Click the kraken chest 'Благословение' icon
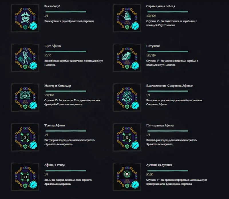The height and width of the screenshot is (199, 229). click(x=127, y=97)
